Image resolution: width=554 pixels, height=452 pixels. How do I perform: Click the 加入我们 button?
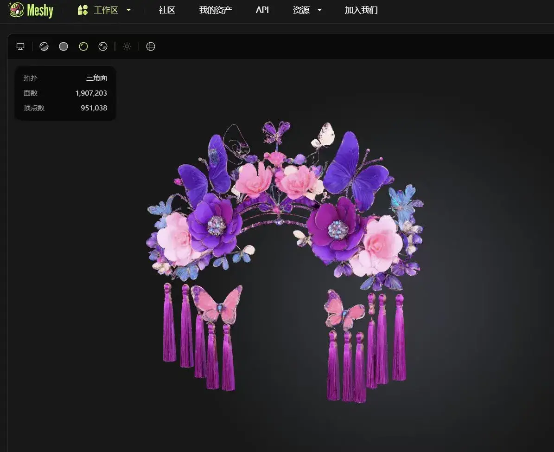point(361,10)
